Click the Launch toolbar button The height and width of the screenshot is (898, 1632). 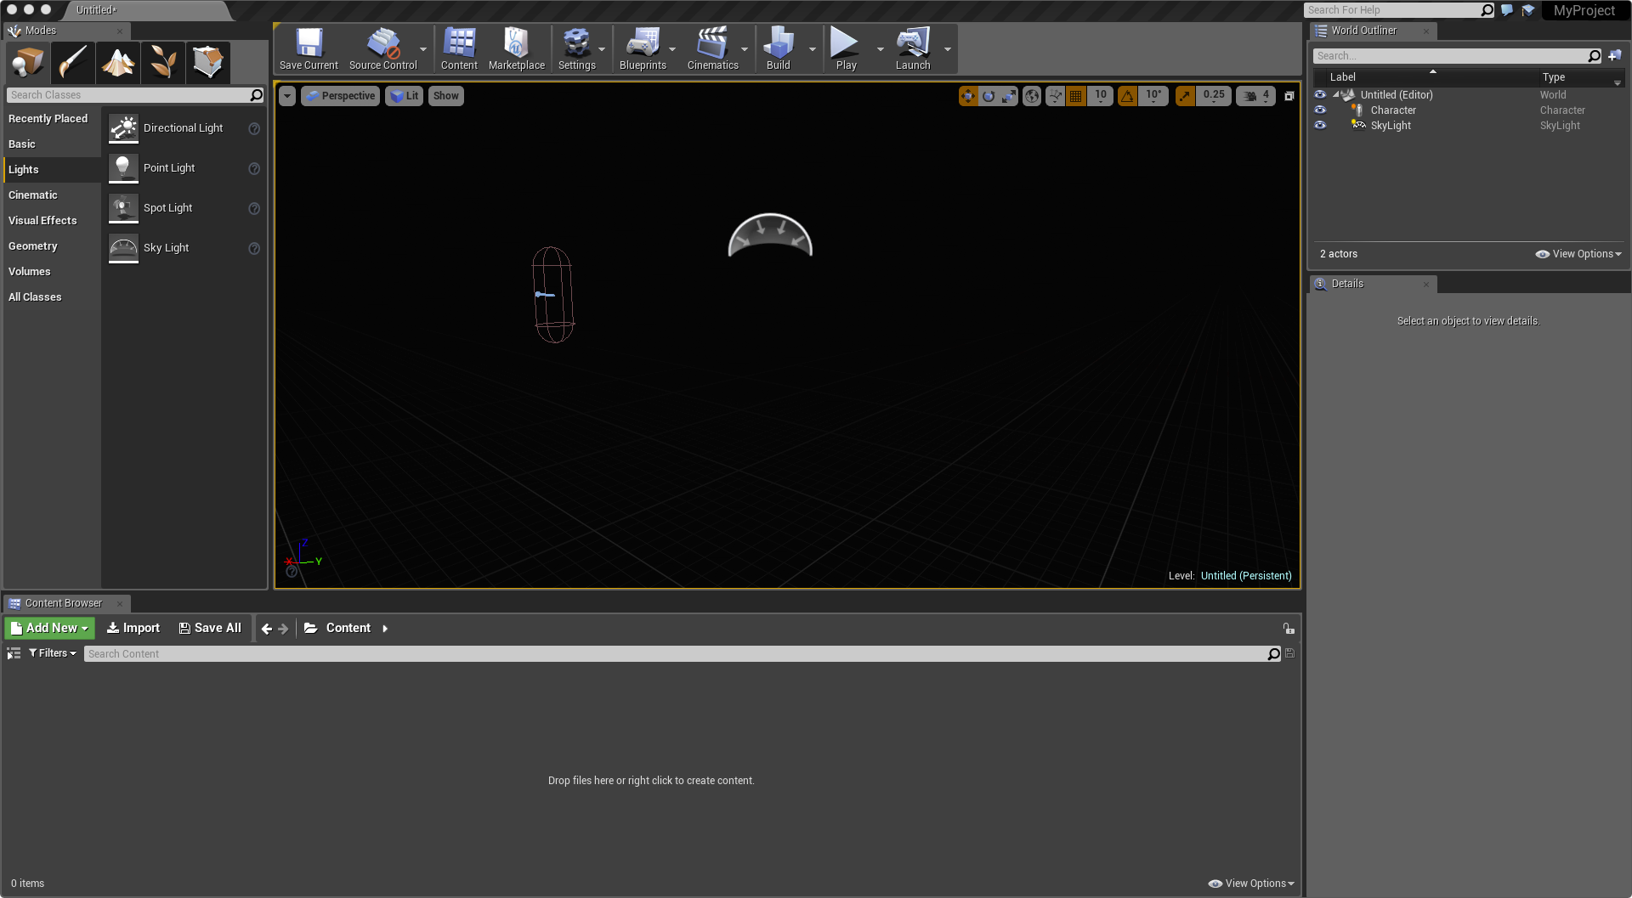pos(913,49)
